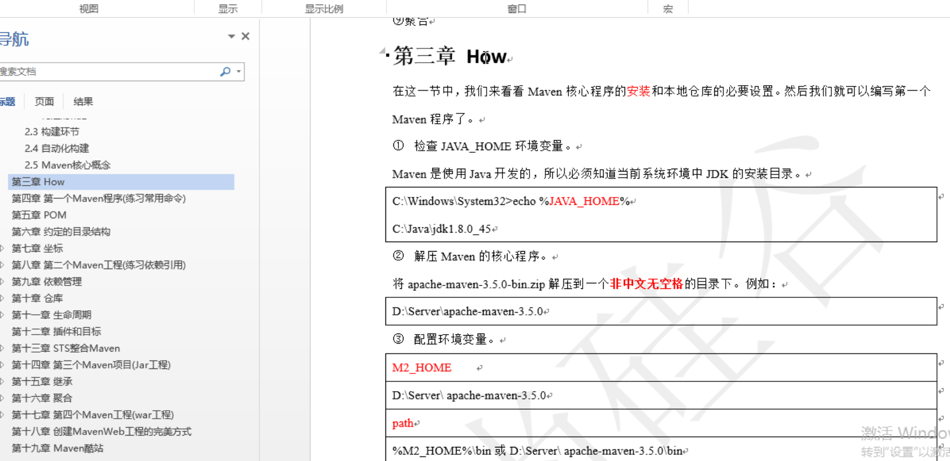Click the 显示比例 ribbon group label
The image size is (950, 461).
[x=324, y=8]
